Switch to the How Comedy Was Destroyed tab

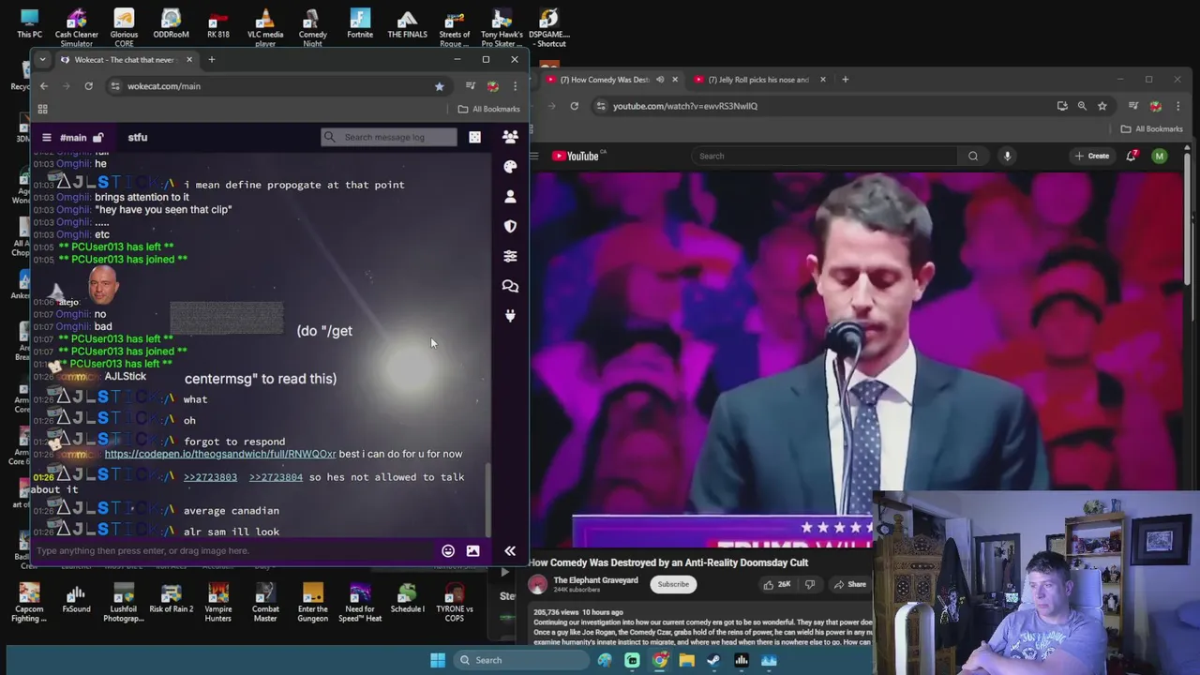pyautogui.click(x=605, y=80)
